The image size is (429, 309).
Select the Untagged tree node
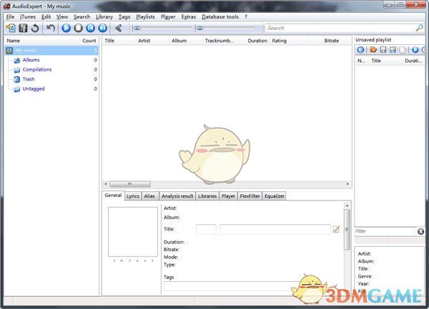point(34,88)
